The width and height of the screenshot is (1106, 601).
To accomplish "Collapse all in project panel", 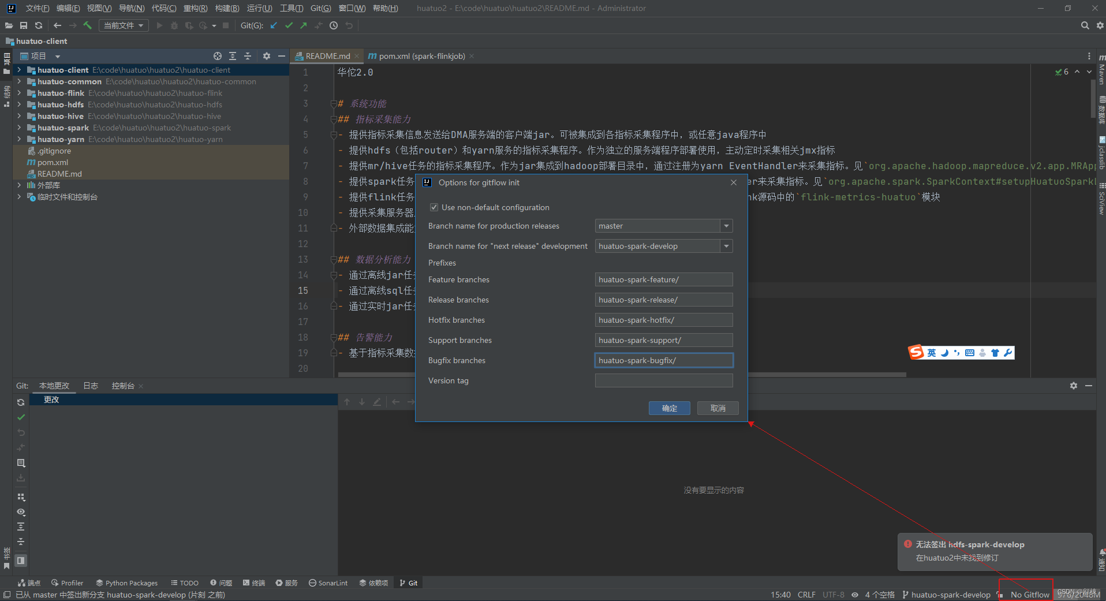I will 248,56.
